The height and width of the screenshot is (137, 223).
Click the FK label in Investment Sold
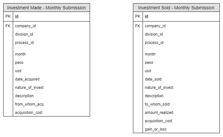click(x=138, y=26)
